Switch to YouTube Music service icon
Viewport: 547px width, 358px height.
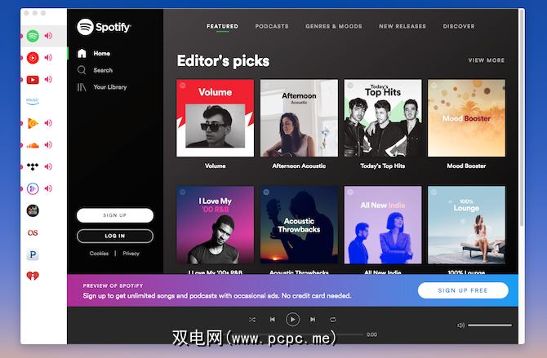[33, 58]
